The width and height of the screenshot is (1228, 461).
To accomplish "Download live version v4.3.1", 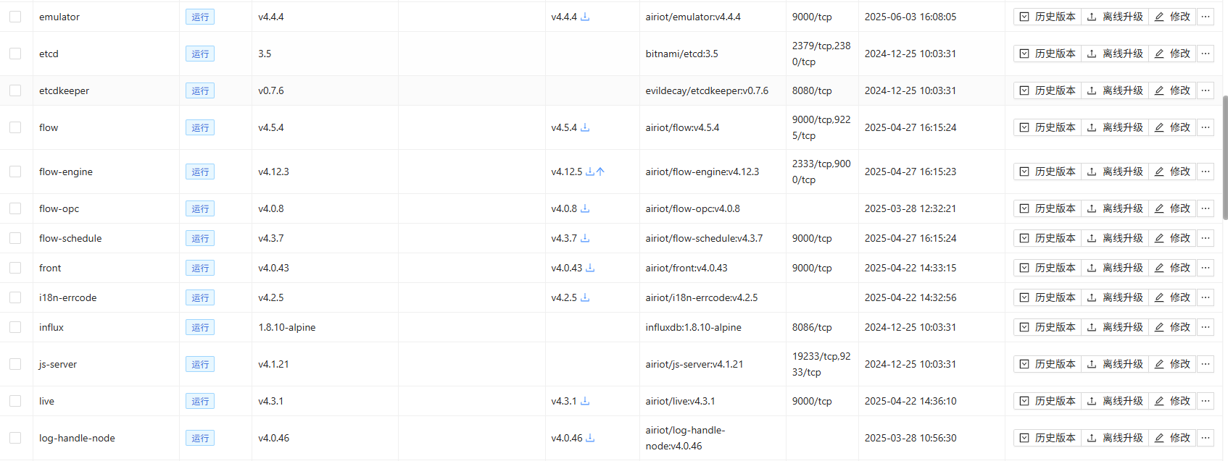I will point(585,401).
